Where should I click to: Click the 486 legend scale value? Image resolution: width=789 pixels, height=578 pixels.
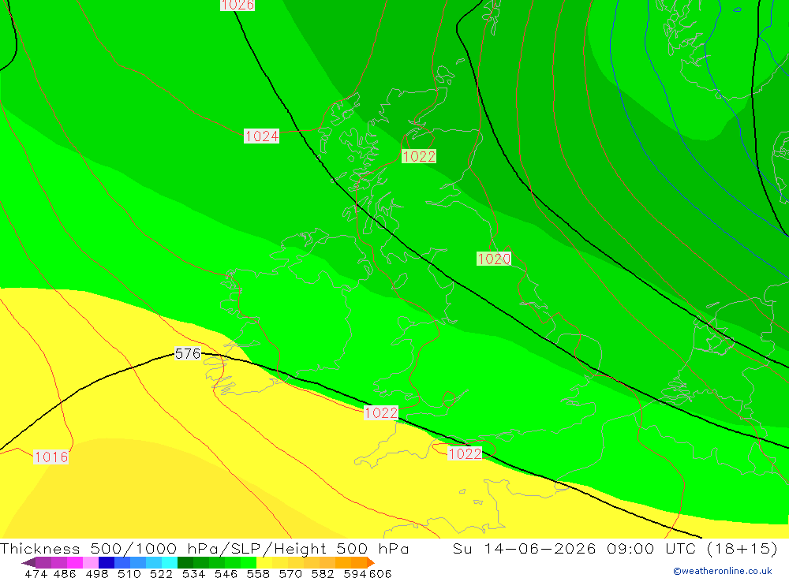65,573
